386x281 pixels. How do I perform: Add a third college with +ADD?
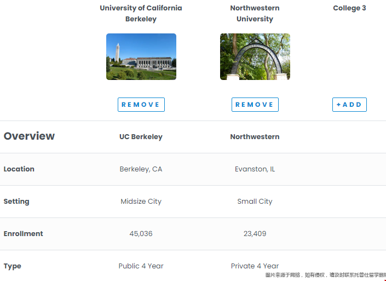click(349, 105)
